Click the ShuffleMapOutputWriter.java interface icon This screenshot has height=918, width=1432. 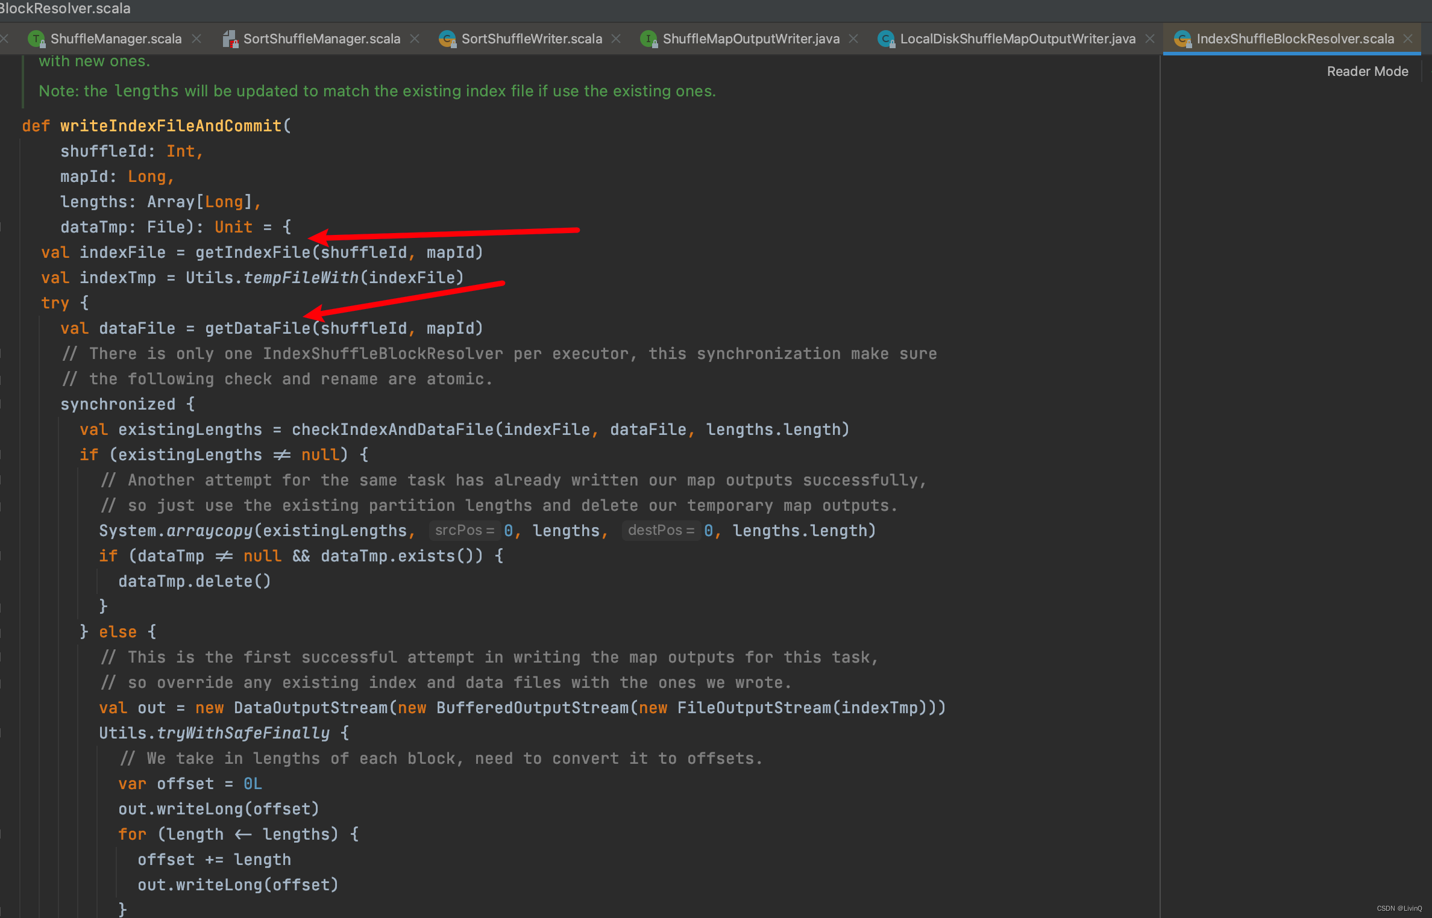pos(648,39)
